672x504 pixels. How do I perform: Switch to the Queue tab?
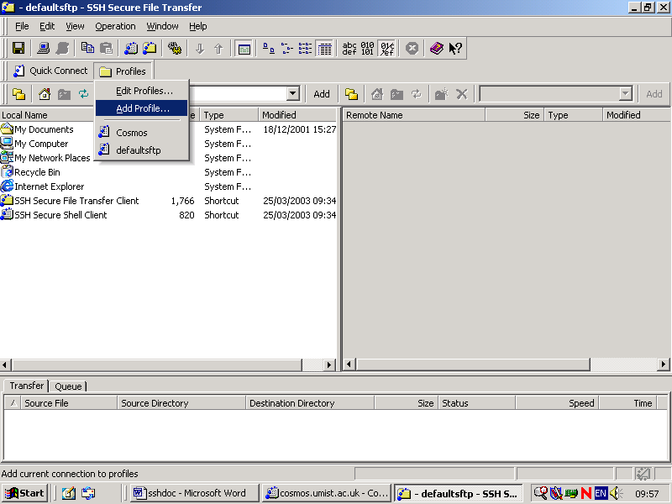[68, 386]
